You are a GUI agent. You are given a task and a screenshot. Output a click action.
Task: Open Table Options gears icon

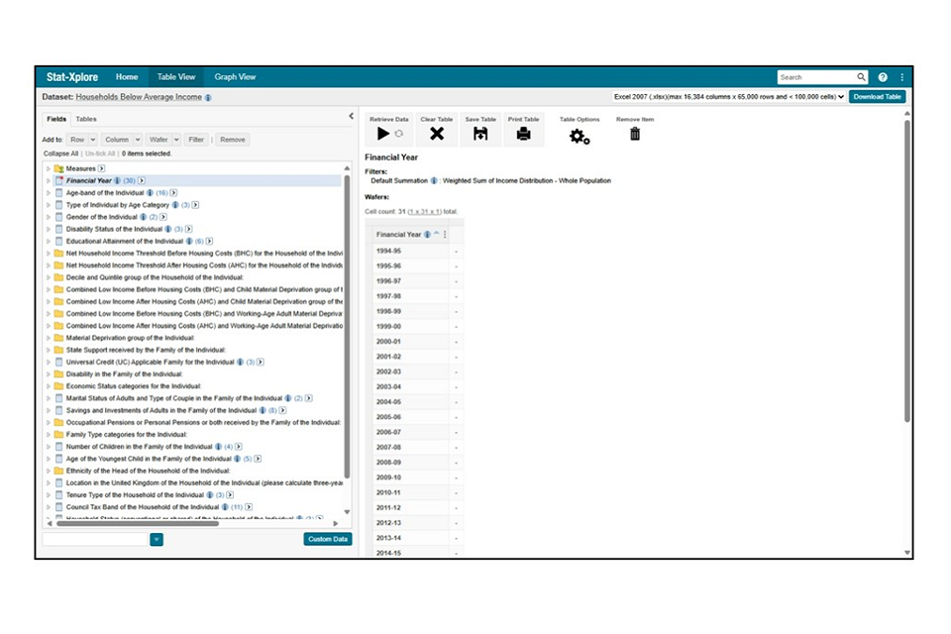[580, 136]
